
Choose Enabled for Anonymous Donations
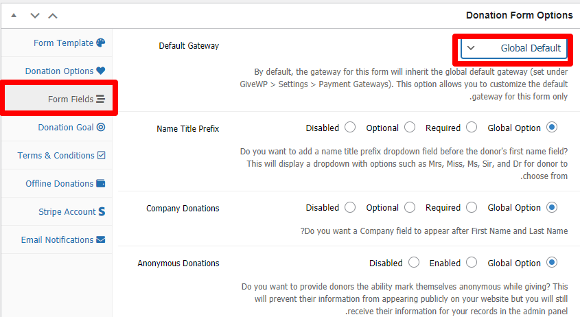click(x=472, y=263)
